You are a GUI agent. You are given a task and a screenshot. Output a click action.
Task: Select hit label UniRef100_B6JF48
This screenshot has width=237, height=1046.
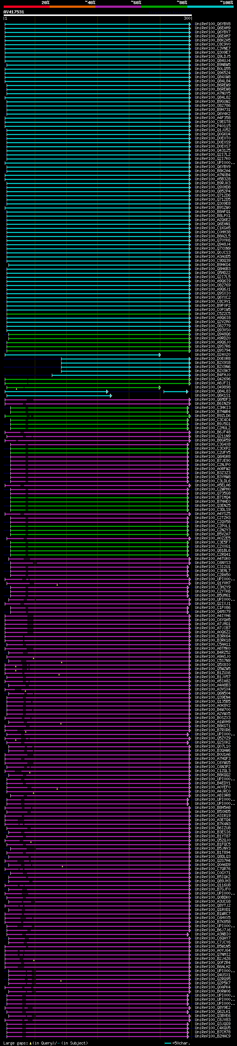pyautogui.click(x=213, y=432)
